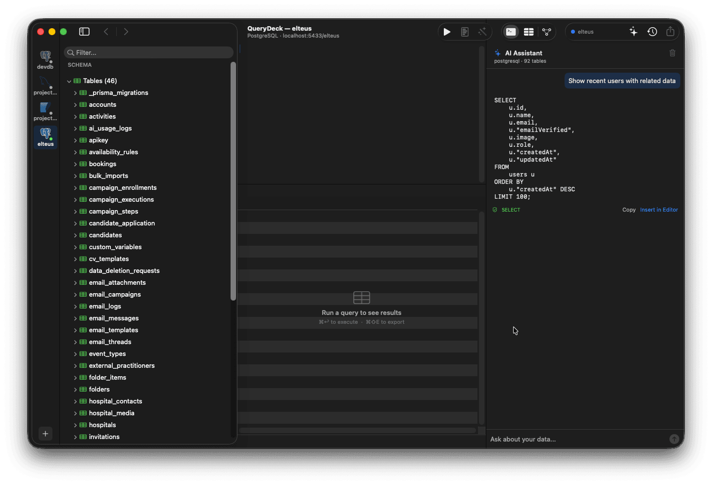Select the event_types table
The image size is (712, 485).
(x=107, y=354)
